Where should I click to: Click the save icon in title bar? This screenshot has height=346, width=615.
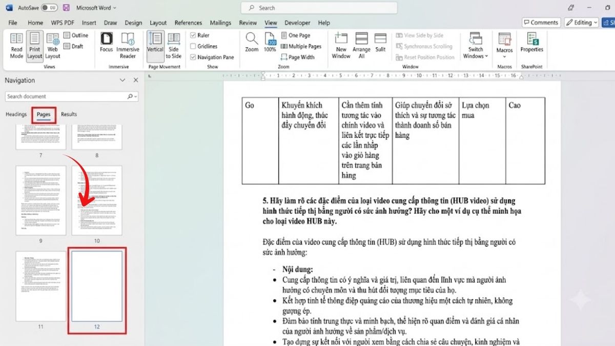tap(66, 8)
